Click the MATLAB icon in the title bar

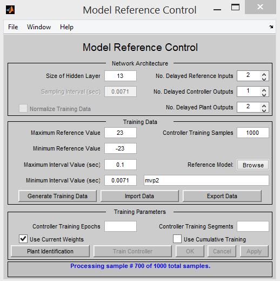point(10,10)
